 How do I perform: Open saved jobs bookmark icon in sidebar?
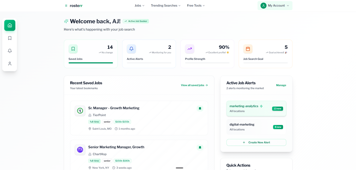(10, 38)
